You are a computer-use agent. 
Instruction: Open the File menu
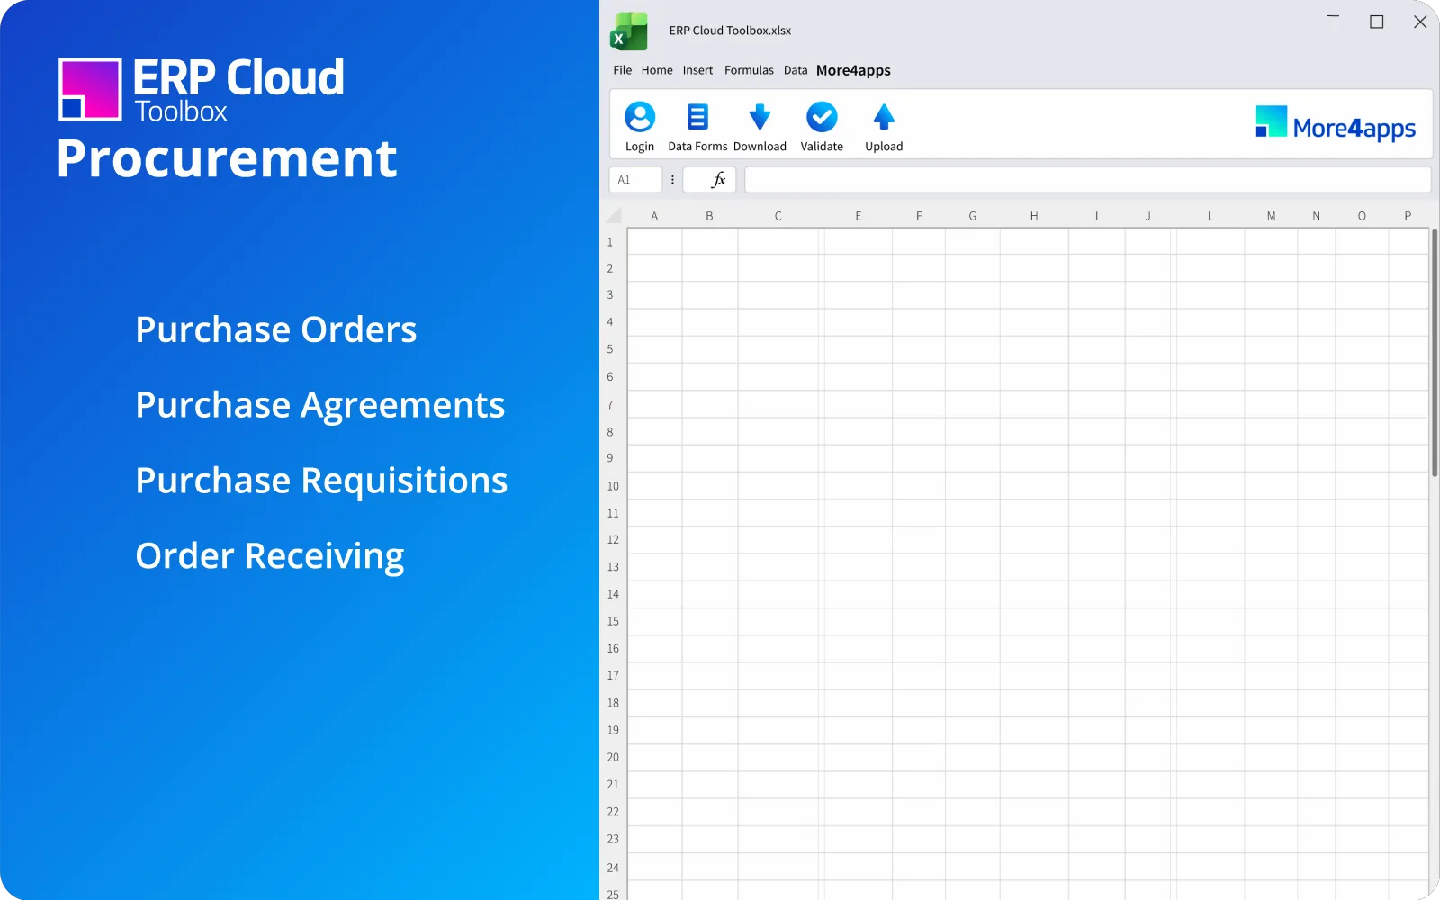(x=623, y=70)
